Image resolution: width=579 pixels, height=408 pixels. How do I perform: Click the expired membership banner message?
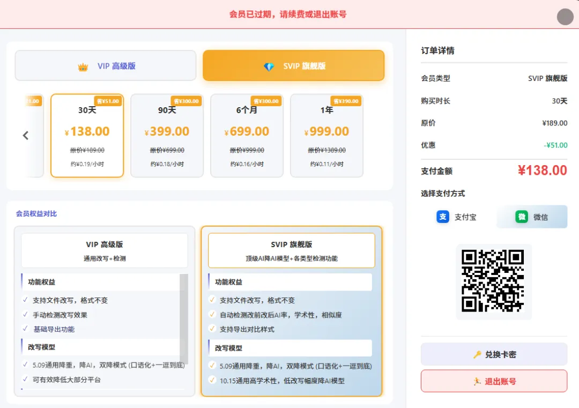click(x=288, y=14)
